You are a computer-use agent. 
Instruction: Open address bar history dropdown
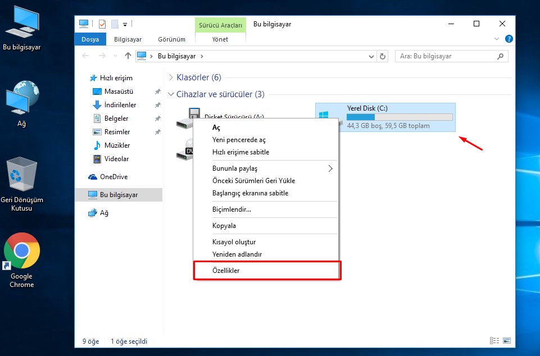(x=371, y=56)
